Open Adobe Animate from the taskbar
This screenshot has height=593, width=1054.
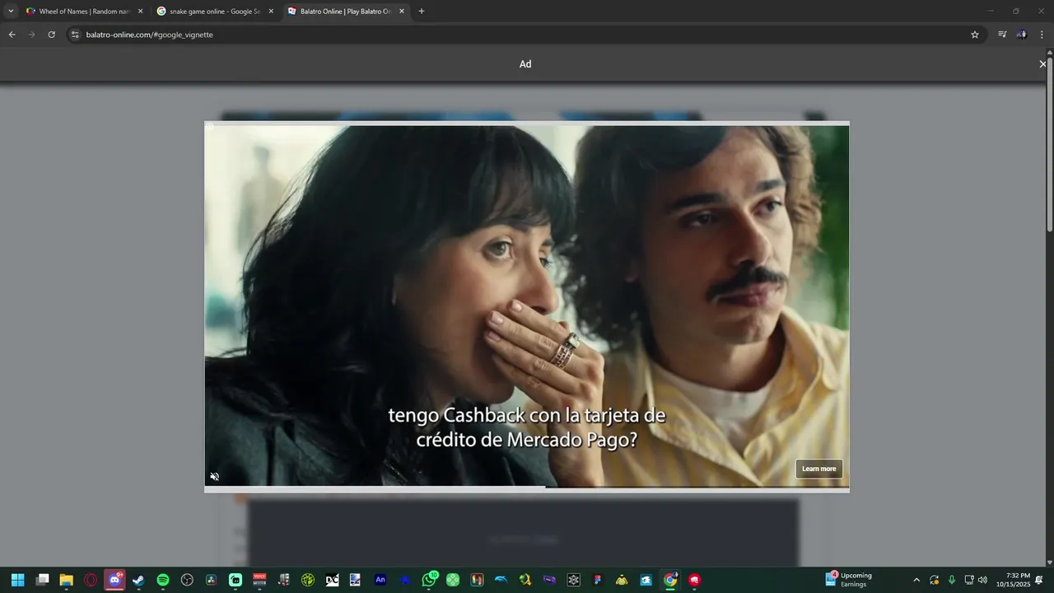click(x=380, y=580)
